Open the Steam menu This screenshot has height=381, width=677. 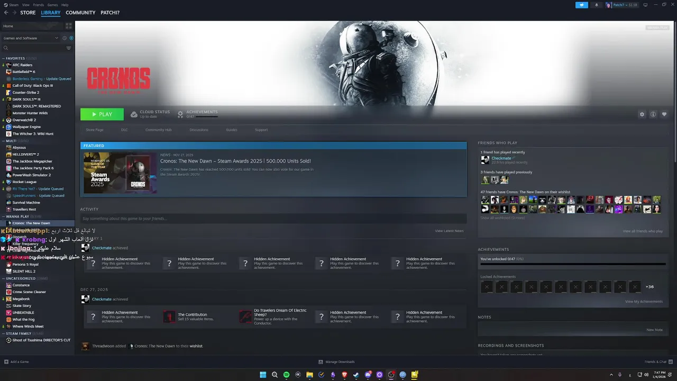pyautogui.click(x=13, y=5)
